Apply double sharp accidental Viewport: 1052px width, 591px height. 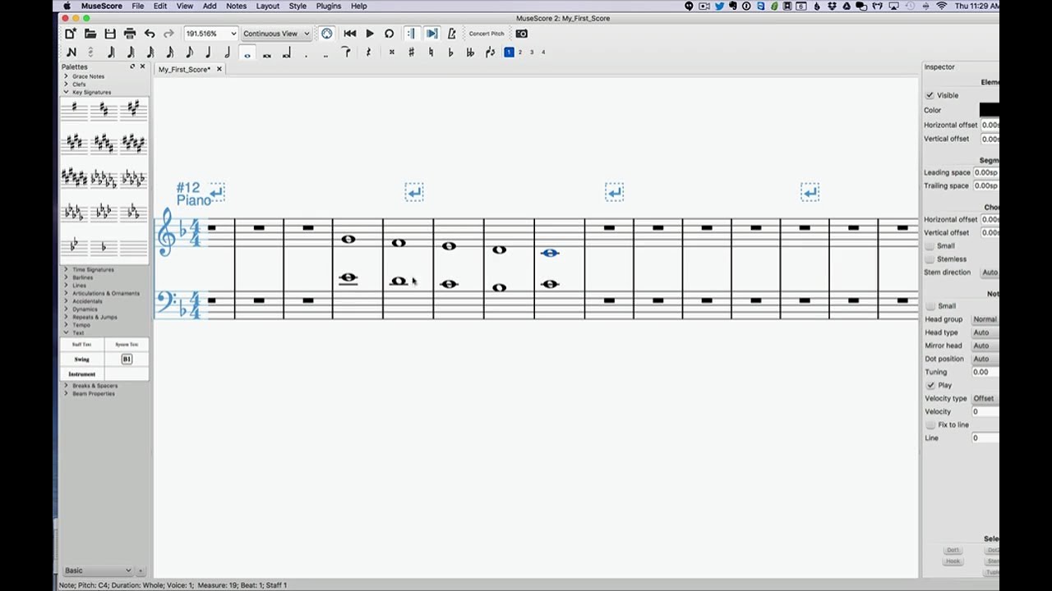pos(392,53)
